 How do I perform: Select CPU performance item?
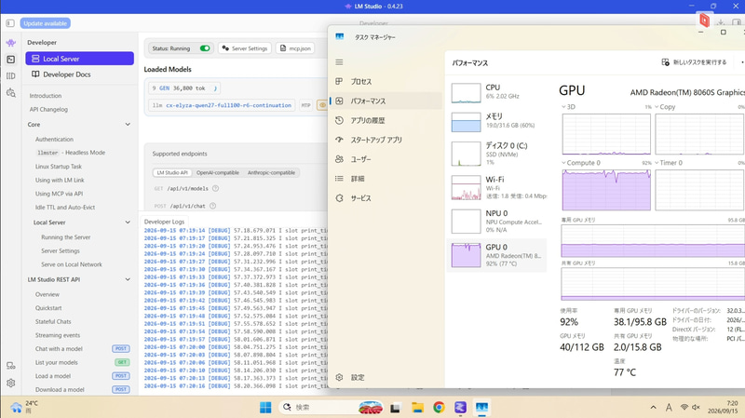click(x=496, y=92)
